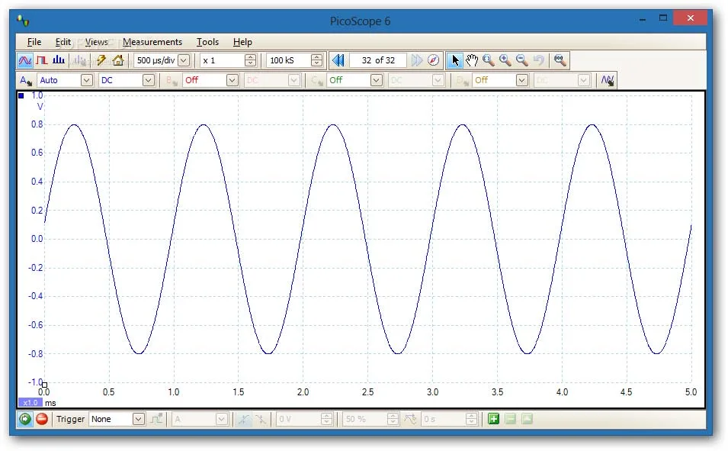Screen dimensions: 728x451
Task: Click the zoom to 100% full view icon
Action: tap(560, 60)
